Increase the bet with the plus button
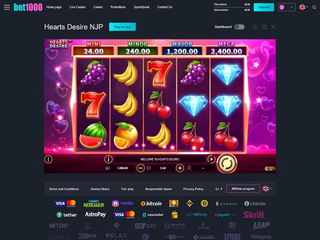This screenshot has height=240, width=320. point(180,168)
